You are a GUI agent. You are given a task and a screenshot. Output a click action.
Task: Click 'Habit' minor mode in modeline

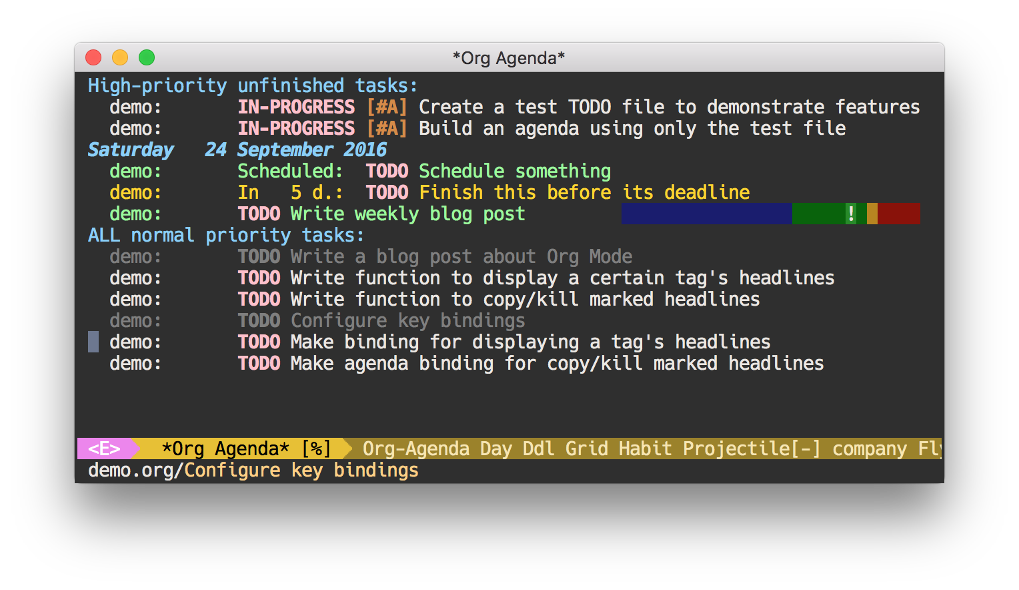646,449
